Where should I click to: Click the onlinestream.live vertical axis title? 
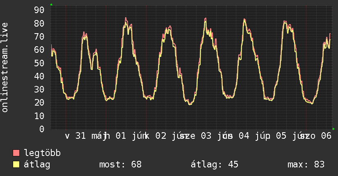tap(5, 68)
